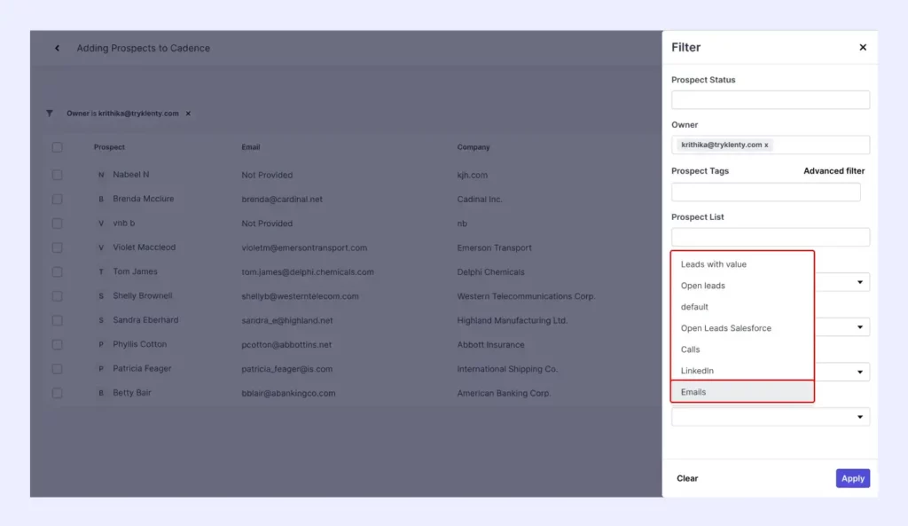Click the Prospect column header
This screenshot has height=526, width=908.
109,147
